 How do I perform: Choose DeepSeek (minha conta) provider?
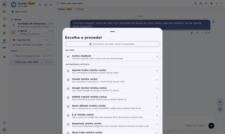[x=112, y=125]
